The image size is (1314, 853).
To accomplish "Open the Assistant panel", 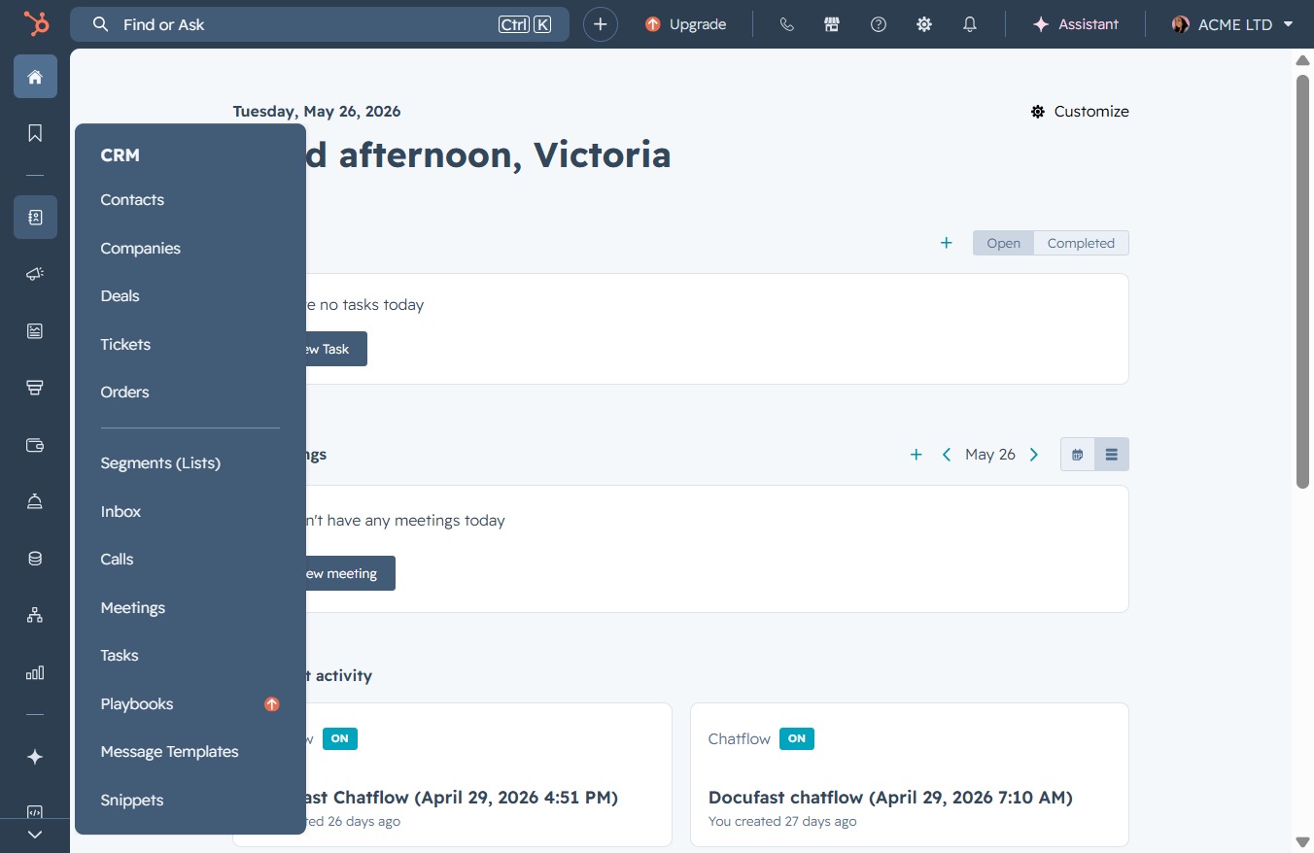I will click(1076, 24).
